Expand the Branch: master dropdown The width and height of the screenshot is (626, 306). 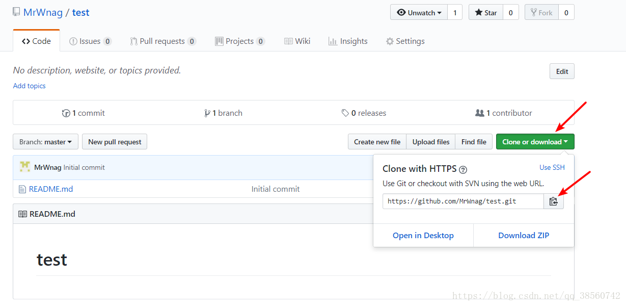(x=45, y=142)
